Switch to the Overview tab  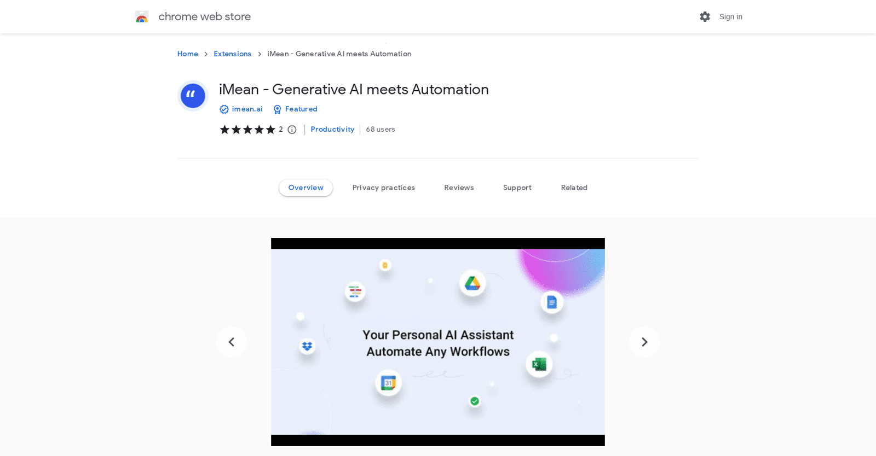point(306,188)
